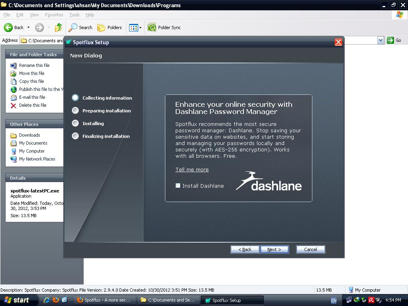The height and width of the screenshot is (306, 408).
Task: Cancel the Spotflux Setup wizard
Action: pyautogui.click(x=311, y=249)
